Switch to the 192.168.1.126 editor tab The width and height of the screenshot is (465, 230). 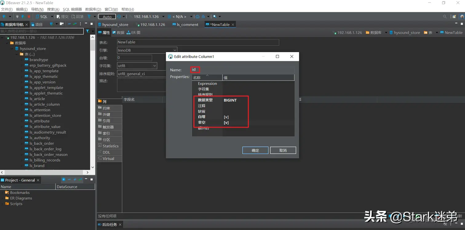tap(151, 25)
